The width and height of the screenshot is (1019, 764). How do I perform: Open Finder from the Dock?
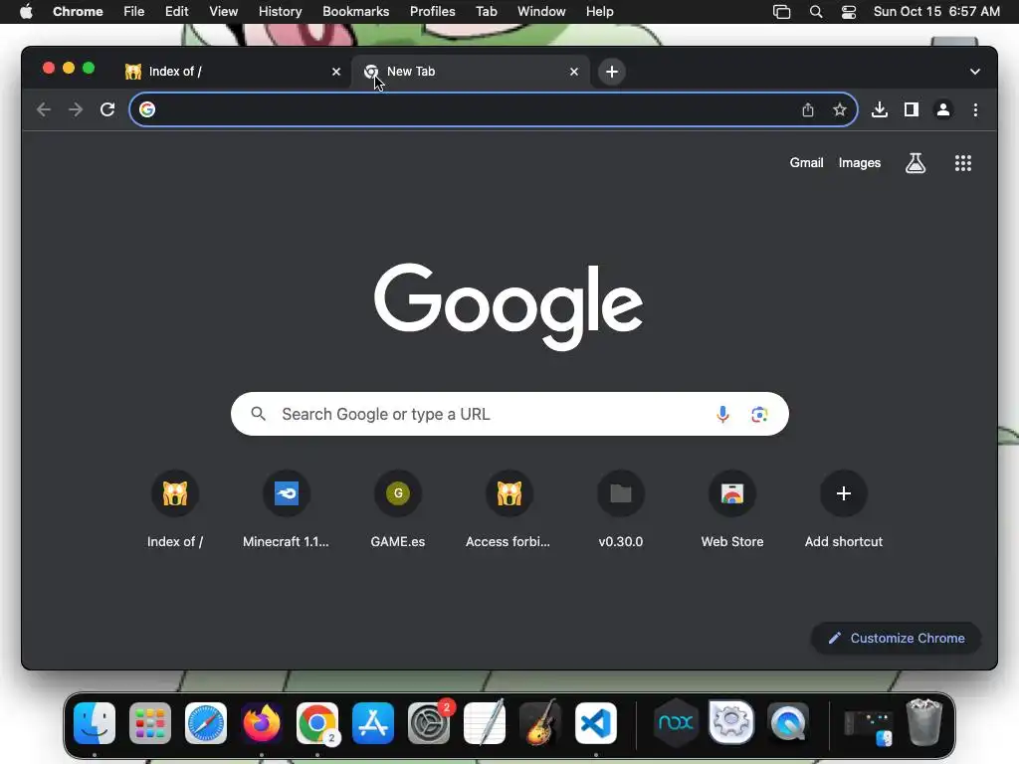coord(95,723)
